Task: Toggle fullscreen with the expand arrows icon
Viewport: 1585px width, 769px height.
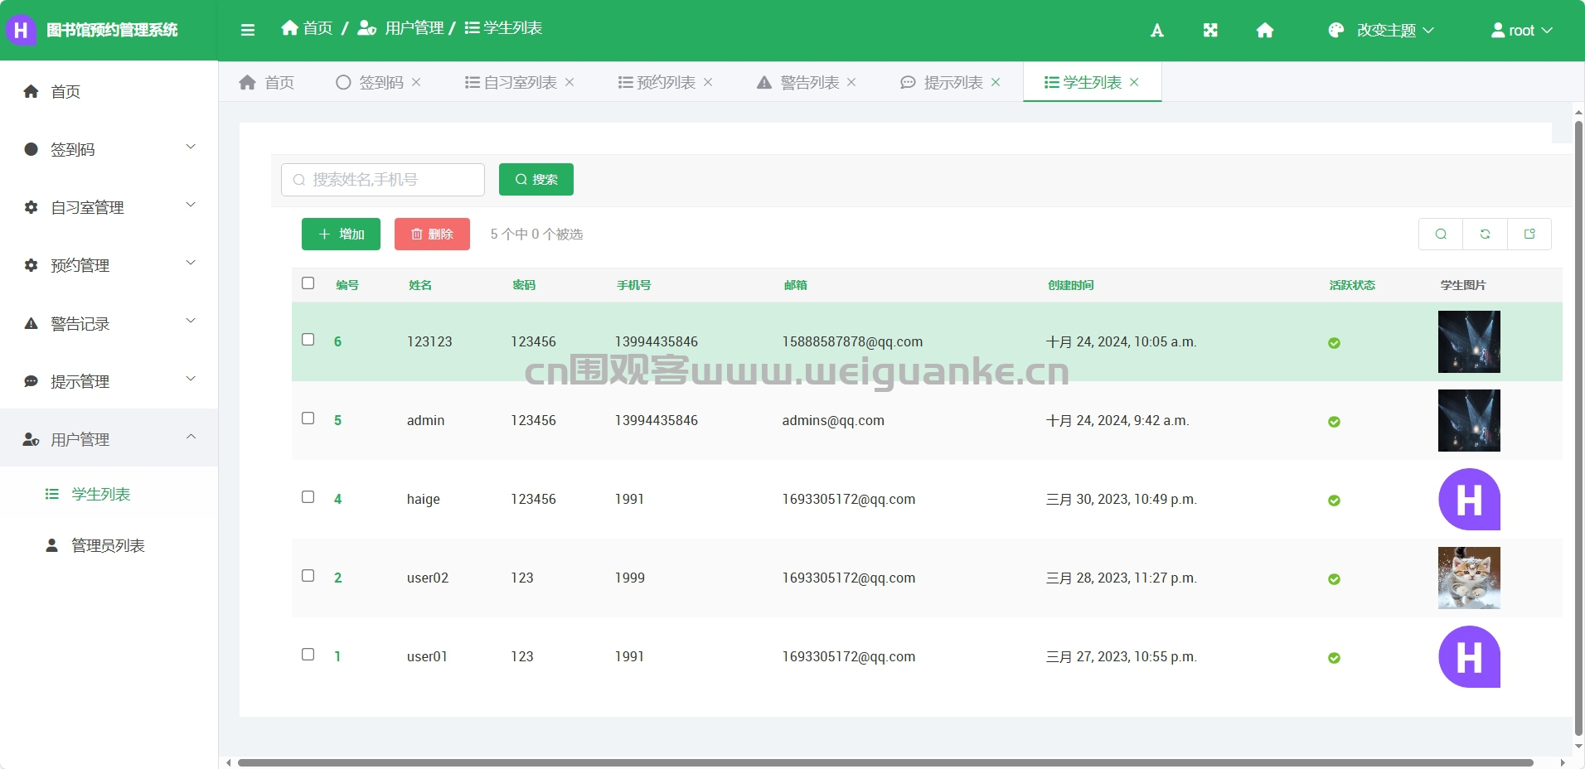Action: pyautogui.click(x=1210, y=31)
